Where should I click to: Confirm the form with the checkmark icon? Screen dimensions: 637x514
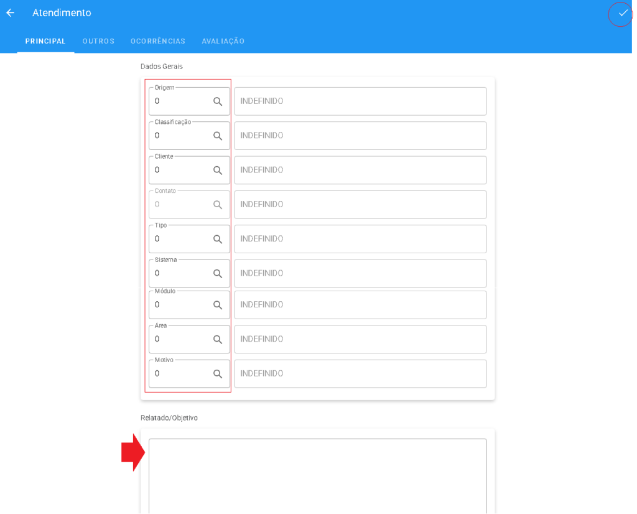[x=622, y=13]
